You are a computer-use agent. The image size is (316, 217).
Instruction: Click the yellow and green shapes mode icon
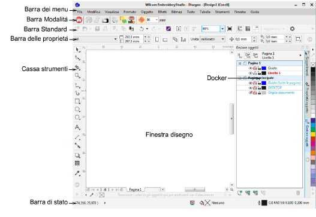[123, 20]
